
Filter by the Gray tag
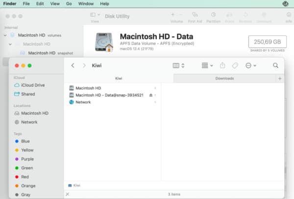click(23, 195)
